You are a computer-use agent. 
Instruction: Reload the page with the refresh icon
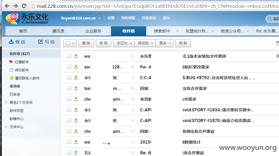tap(24, 6)
